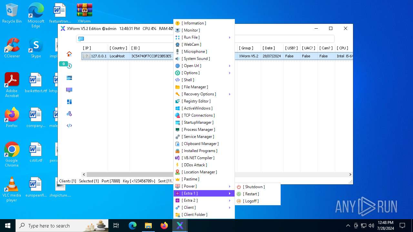The width and height of the screenshot is (413, 232).
Task: Click the WebCam icon in menu
Action: (177, 44)
